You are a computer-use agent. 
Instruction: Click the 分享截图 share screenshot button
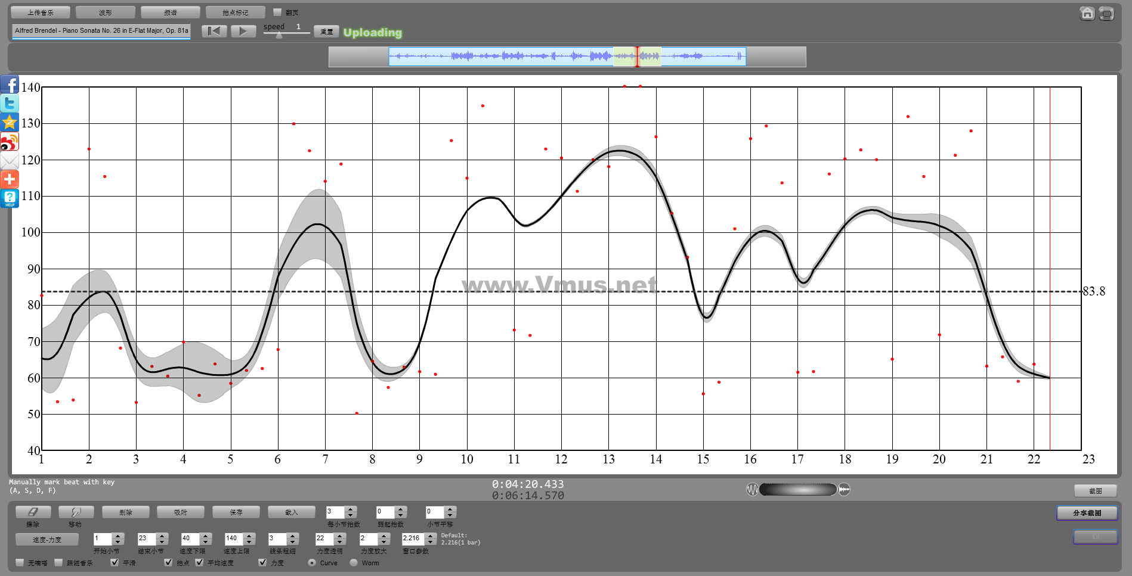click(1087, 513)
